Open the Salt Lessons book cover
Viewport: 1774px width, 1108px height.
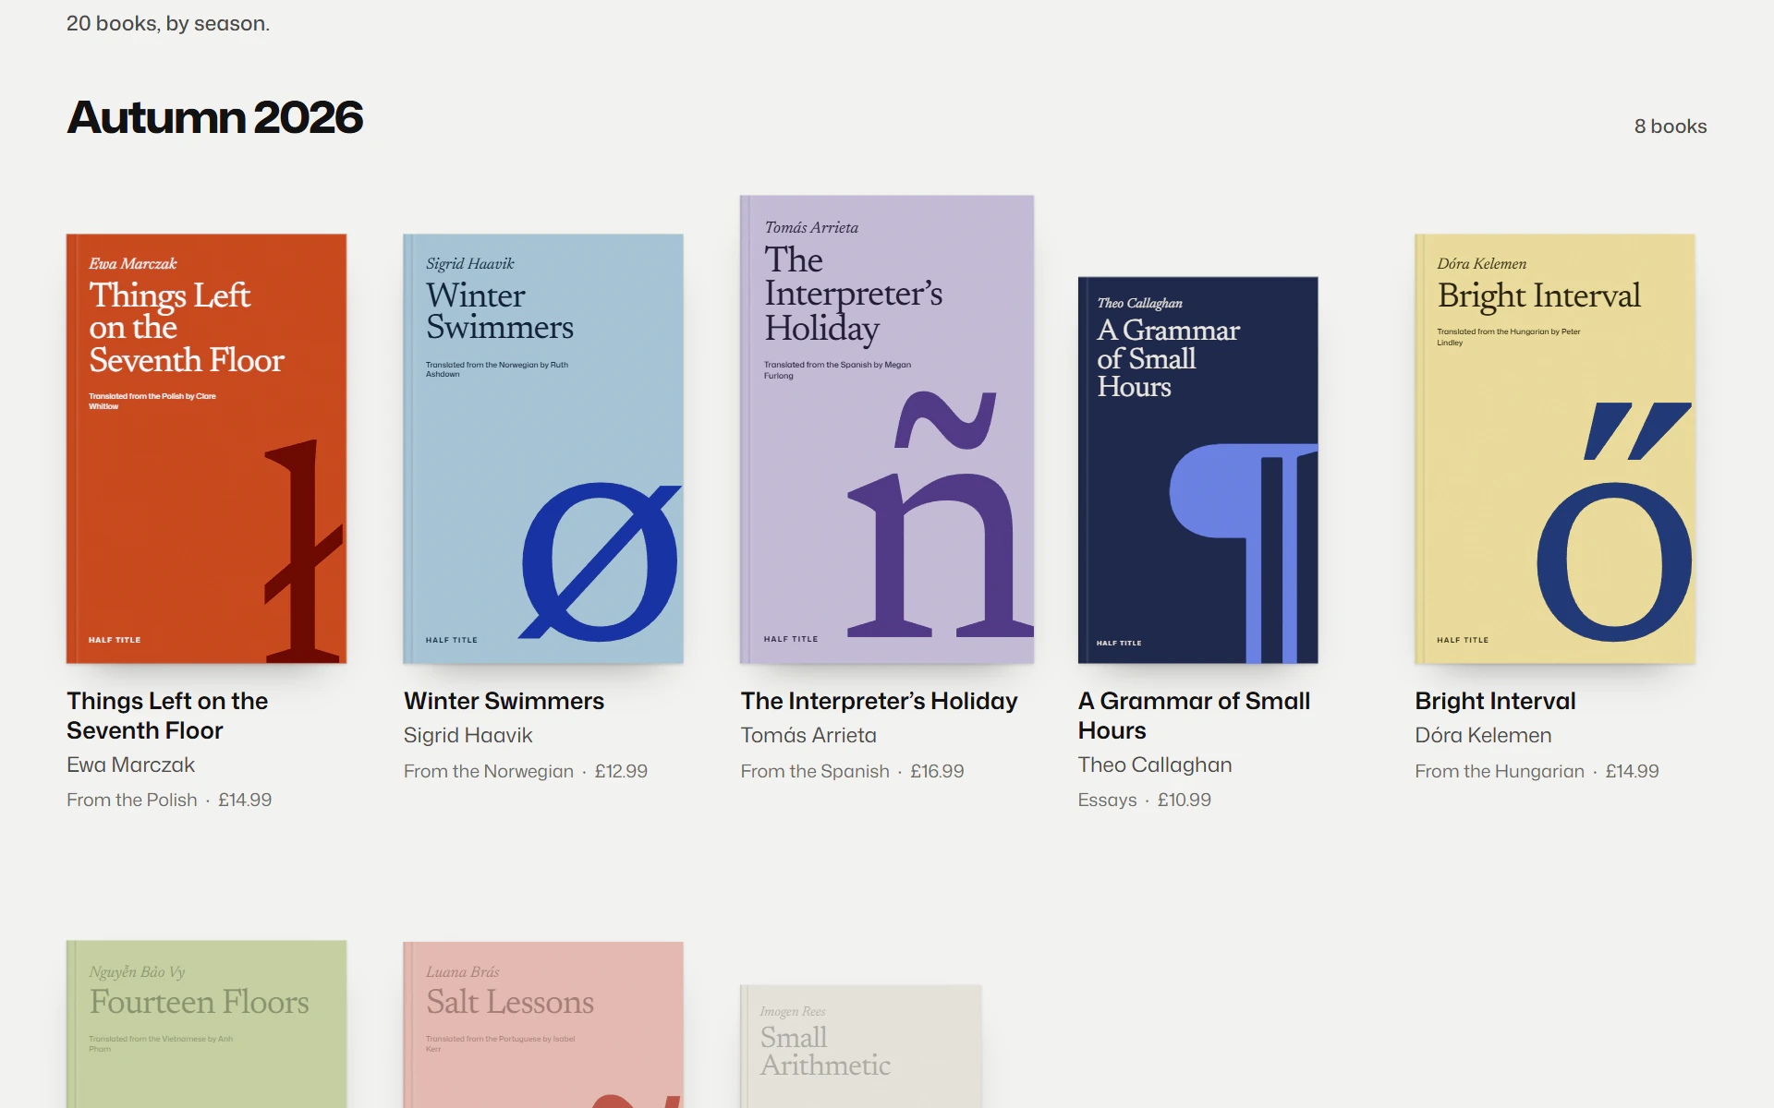(x=543, y=1025)
